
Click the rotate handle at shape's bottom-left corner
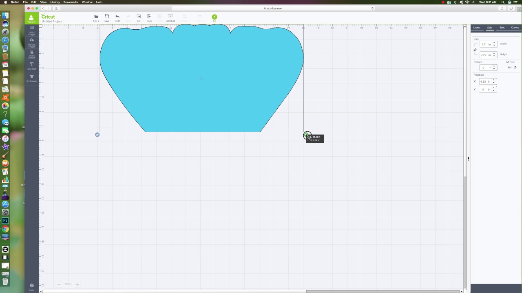tap(97, 135)
